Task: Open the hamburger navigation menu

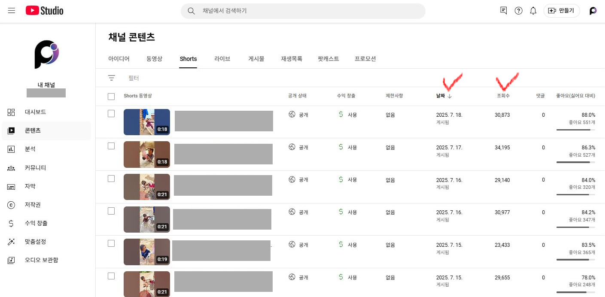Action: pyautogui.click(x=12, y=11)
